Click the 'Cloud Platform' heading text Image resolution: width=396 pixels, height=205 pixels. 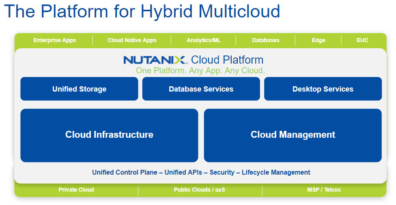tap(227, 60)
